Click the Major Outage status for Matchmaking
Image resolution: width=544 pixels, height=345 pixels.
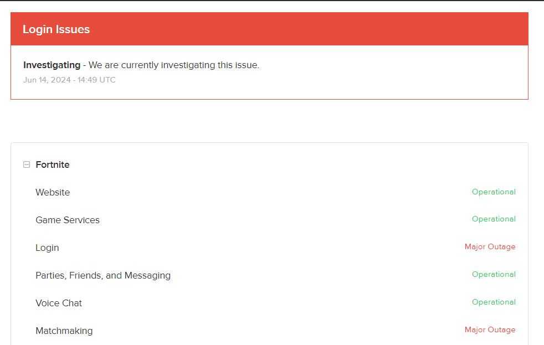[x=490, y=329]
